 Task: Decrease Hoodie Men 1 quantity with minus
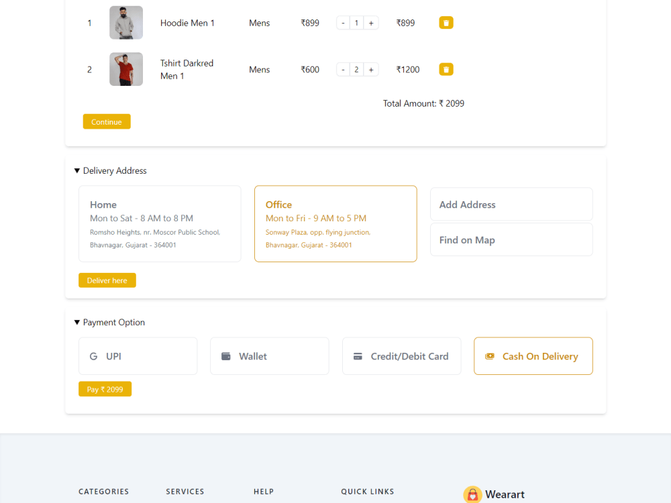[343, 23]
